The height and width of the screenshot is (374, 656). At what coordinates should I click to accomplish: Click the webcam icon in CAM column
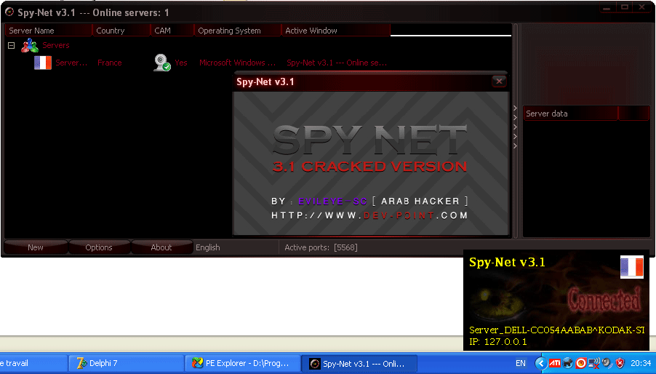(x=162, y=63)
